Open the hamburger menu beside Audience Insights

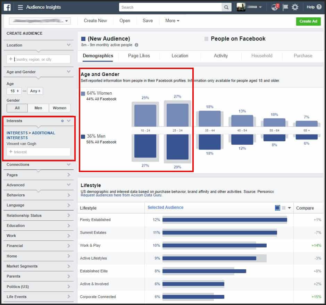pyautogui.click(x=20, y=7)
